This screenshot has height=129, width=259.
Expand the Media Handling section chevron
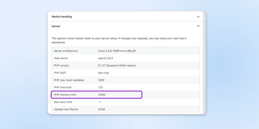pyautogui.click(x=198, y=17)
